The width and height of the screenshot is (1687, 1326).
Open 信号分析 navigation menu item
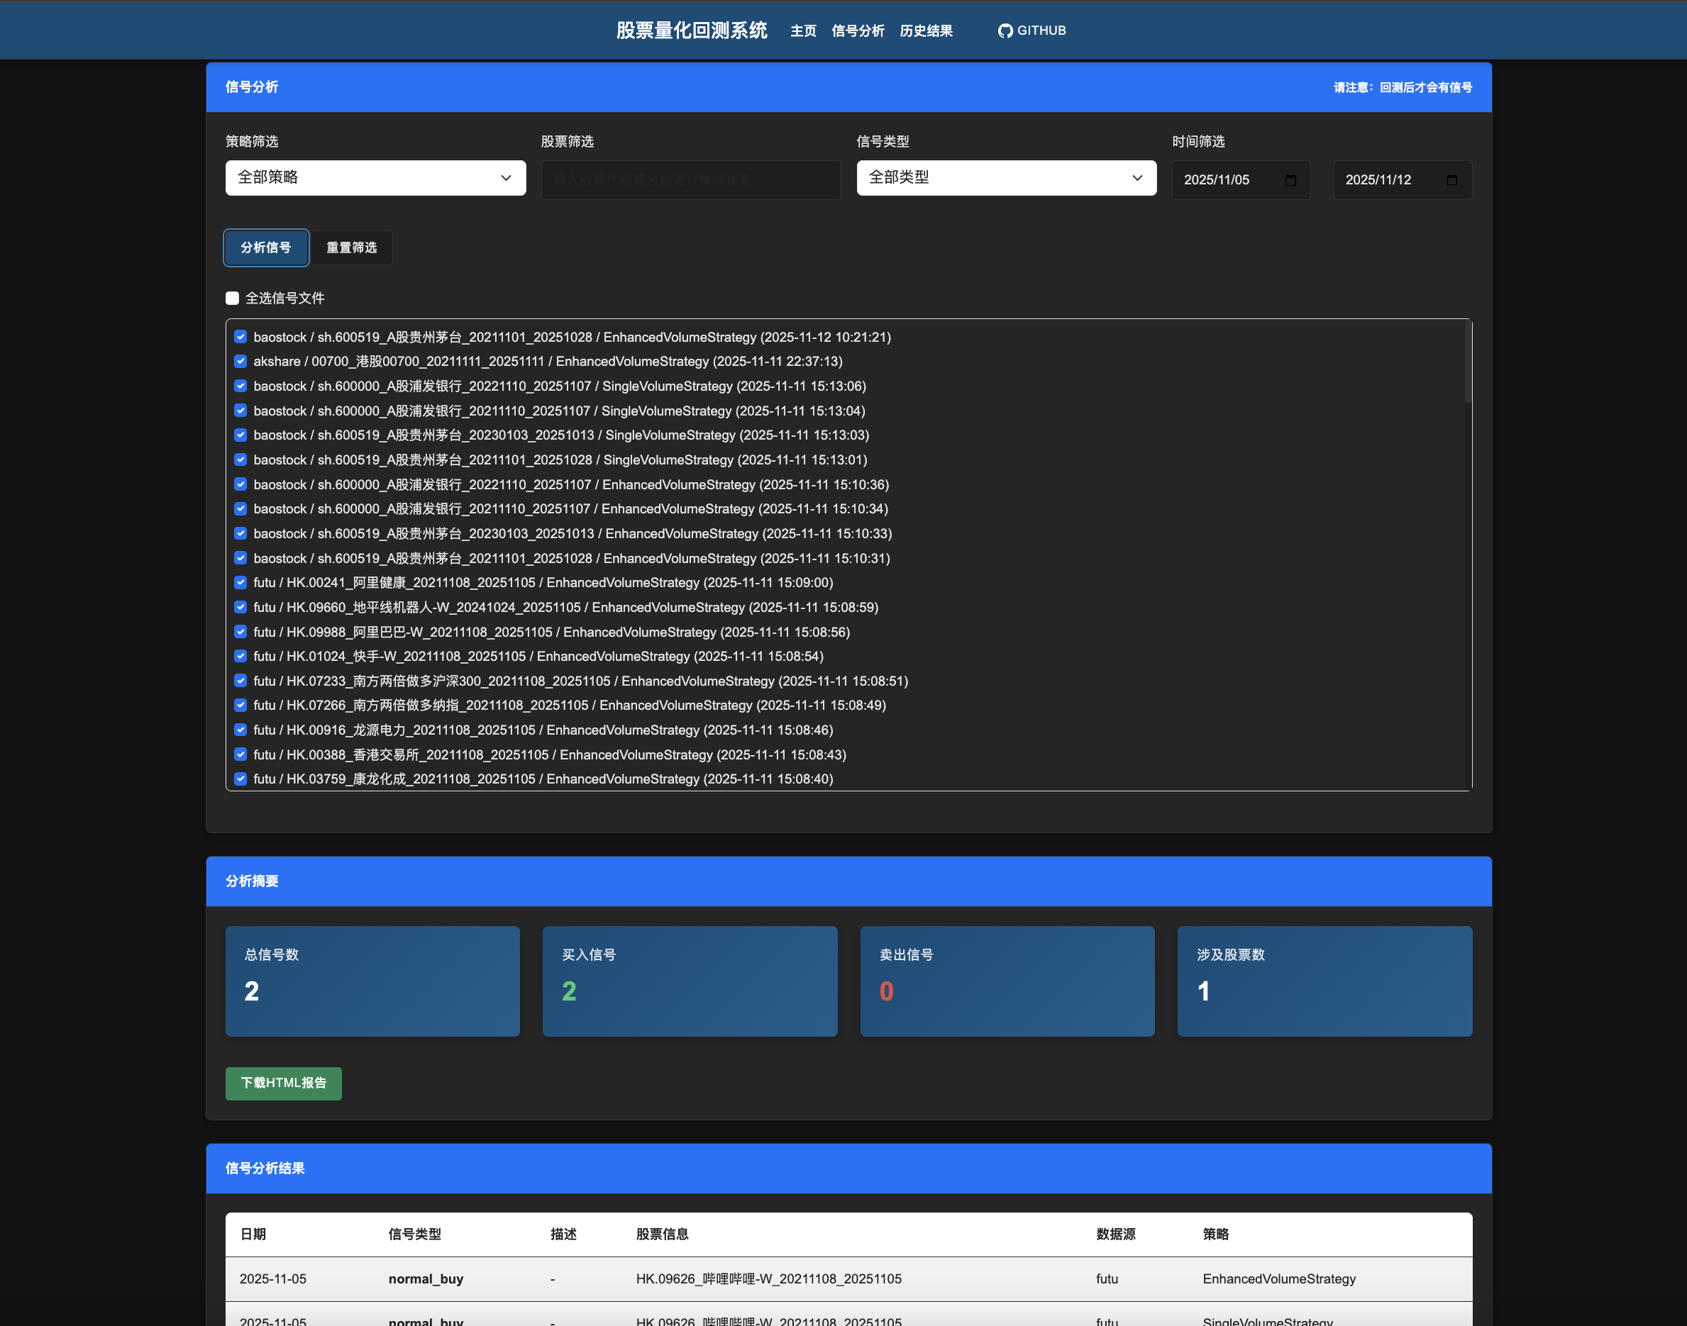pos(858,31)
